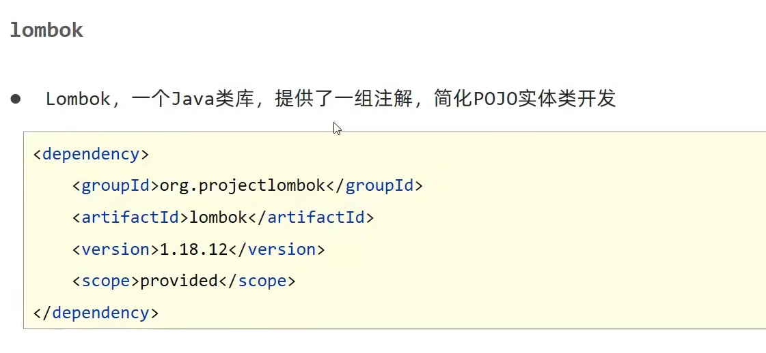Click the opening <dependency> tag

[91, 154]
